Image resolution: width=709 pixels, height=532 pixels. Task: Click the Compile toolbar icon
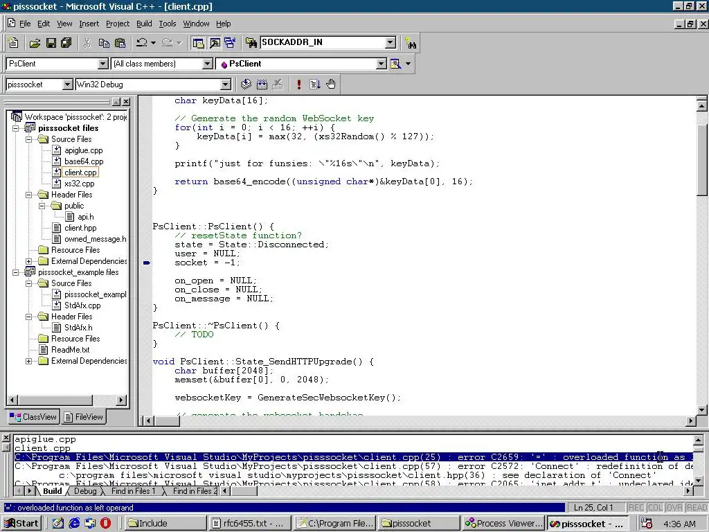click(x=246, y=84)
